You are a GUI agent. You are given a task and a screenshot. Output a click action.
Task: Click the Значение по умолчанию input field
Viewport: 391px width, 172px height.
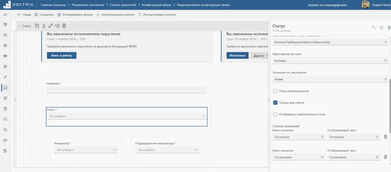coord(330,79)
